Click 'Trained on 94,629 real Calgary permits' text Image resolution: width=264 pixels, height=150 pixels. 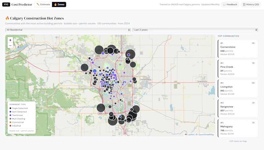(x=180, y=5)
